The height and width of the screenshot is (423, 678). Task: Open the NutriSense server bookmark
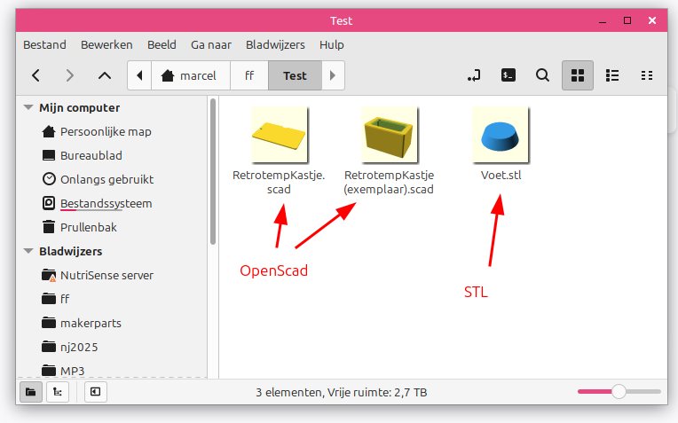click(106, 275)
